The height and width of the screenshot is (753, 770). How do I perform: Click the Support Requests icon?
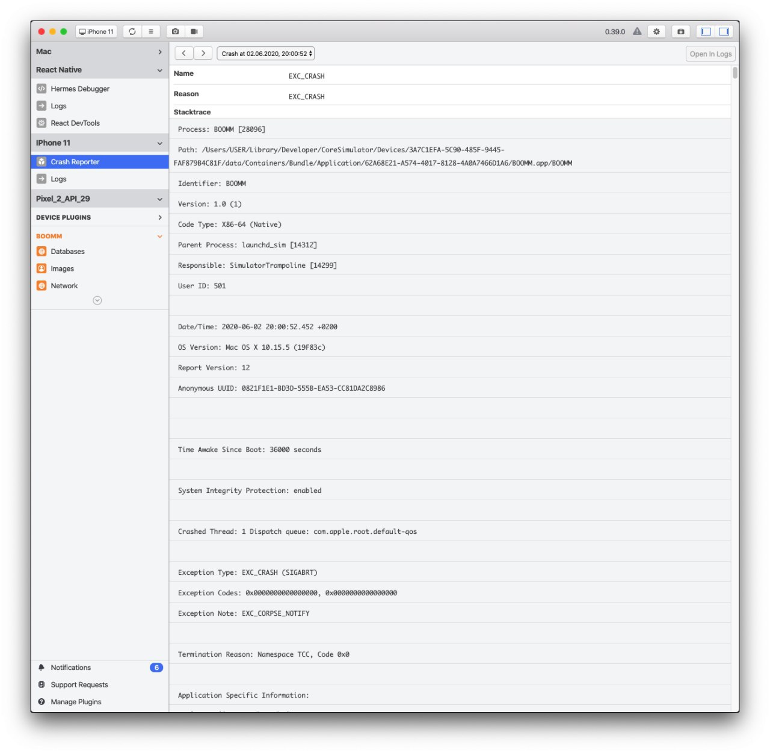tap(42, 685)
